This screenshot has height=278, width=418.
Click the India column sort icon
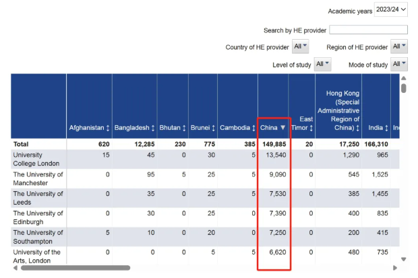pyautogui.click(x=385, y=127)
